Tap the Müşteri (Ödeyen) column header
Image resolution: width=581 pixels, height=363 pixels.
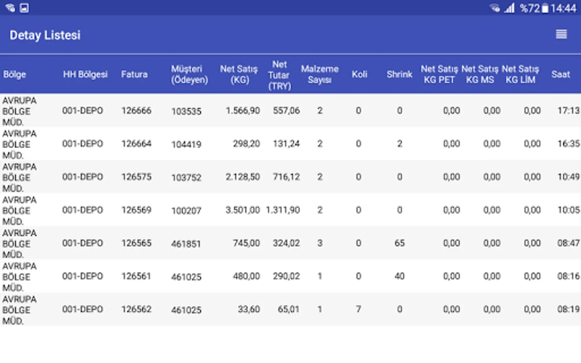coord(189,74)
